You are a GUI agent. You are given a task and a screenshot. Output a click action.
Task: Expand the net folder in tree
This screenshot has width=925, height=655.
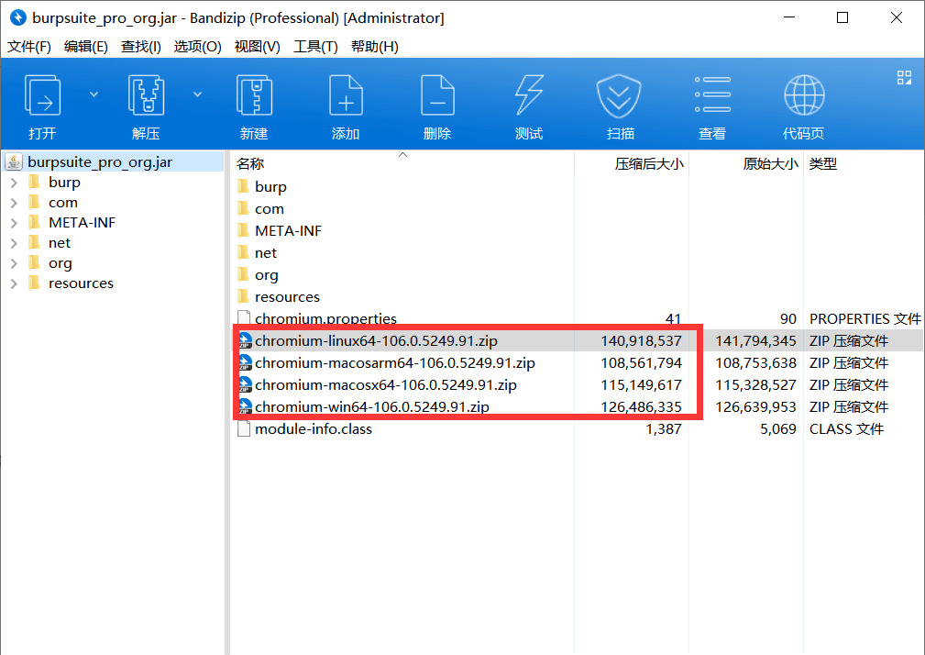pyautogui.click(x=14, y=243)
